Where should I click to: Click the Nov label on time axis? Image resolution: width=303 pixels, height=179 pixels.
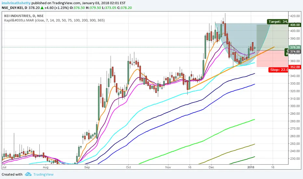pos(168,167)
